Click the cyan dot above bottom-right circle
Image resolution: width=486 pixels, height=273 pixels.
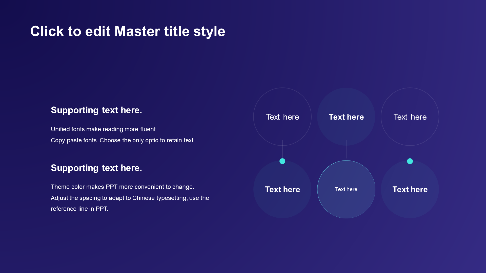pyautogui.click(x=410, y=161)
